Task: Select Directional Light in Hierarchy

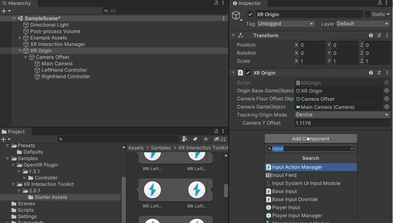Action: click(50, 25)
